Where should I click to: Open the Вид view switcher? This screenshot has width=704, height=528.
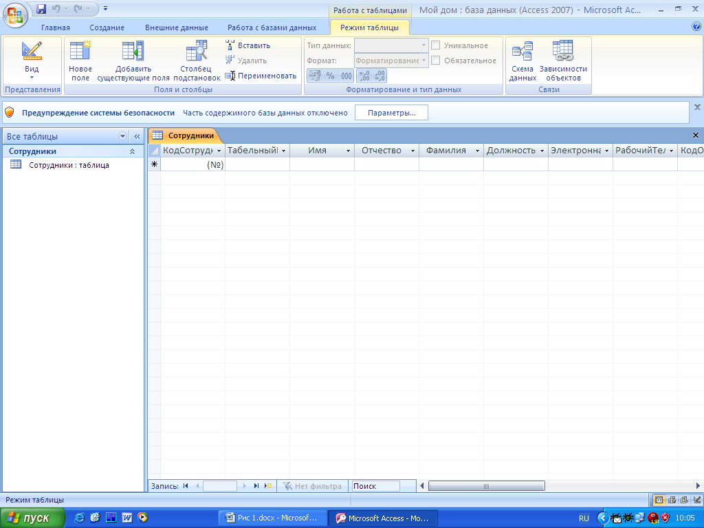point(32,61)
